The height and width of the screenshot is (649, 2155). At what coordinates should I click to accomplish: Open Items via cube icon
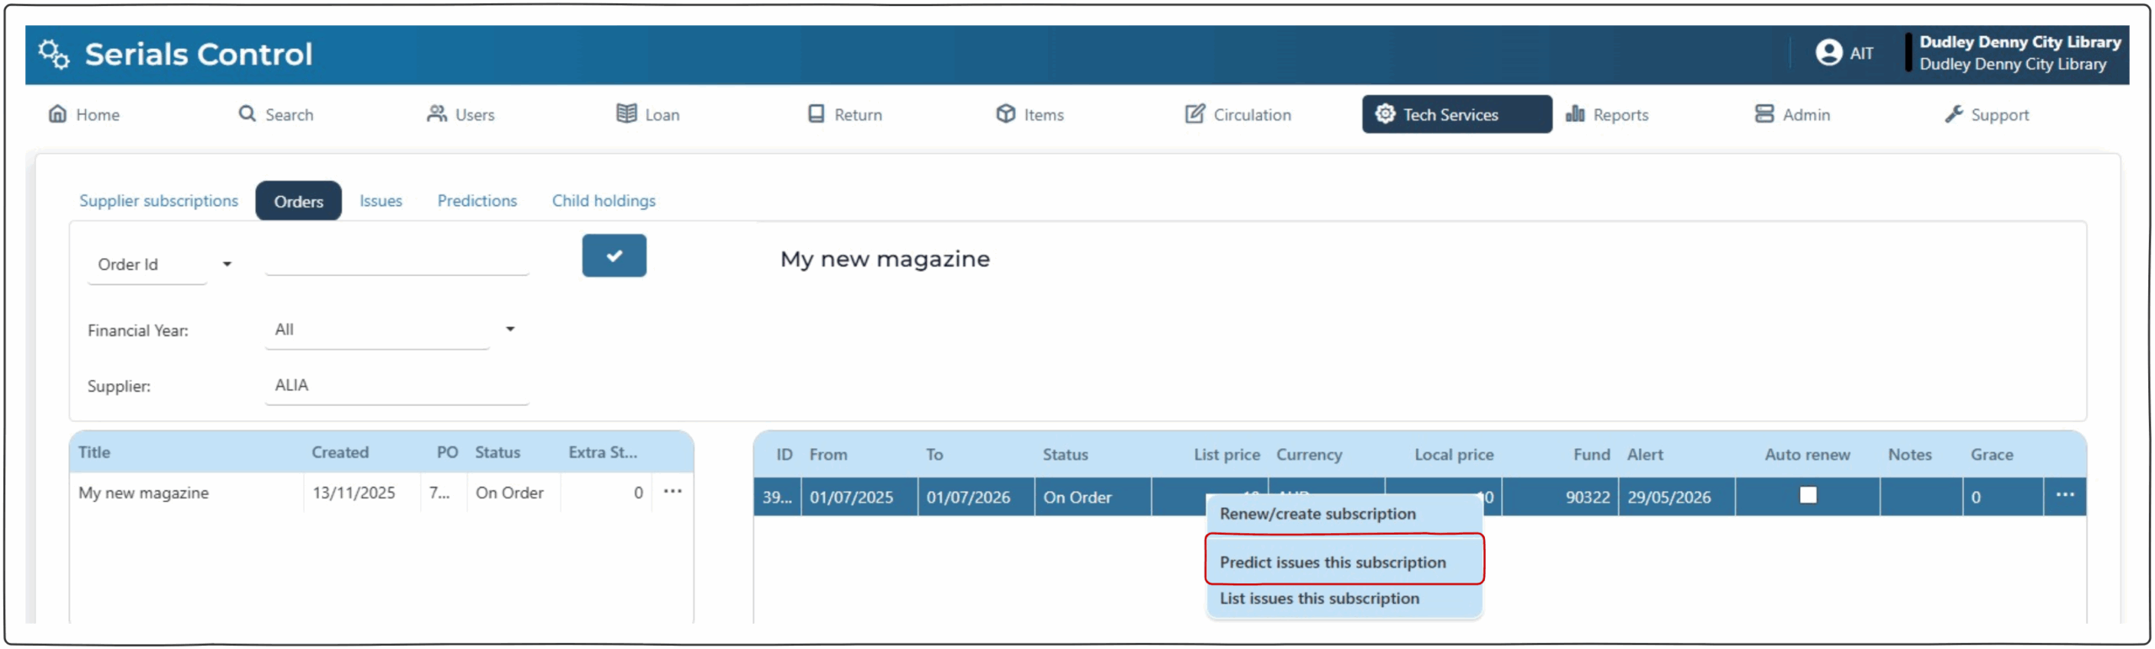(x=1005, y=114)
